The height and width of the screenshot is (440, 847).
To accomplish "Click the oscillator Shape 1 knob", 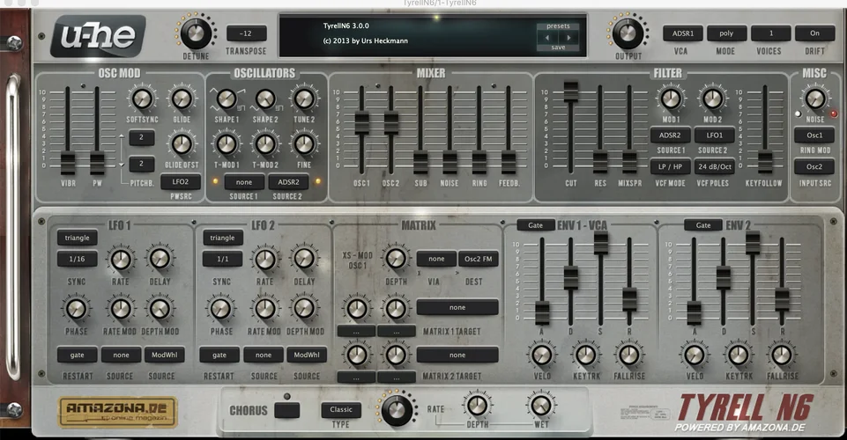I will point(227,99).
